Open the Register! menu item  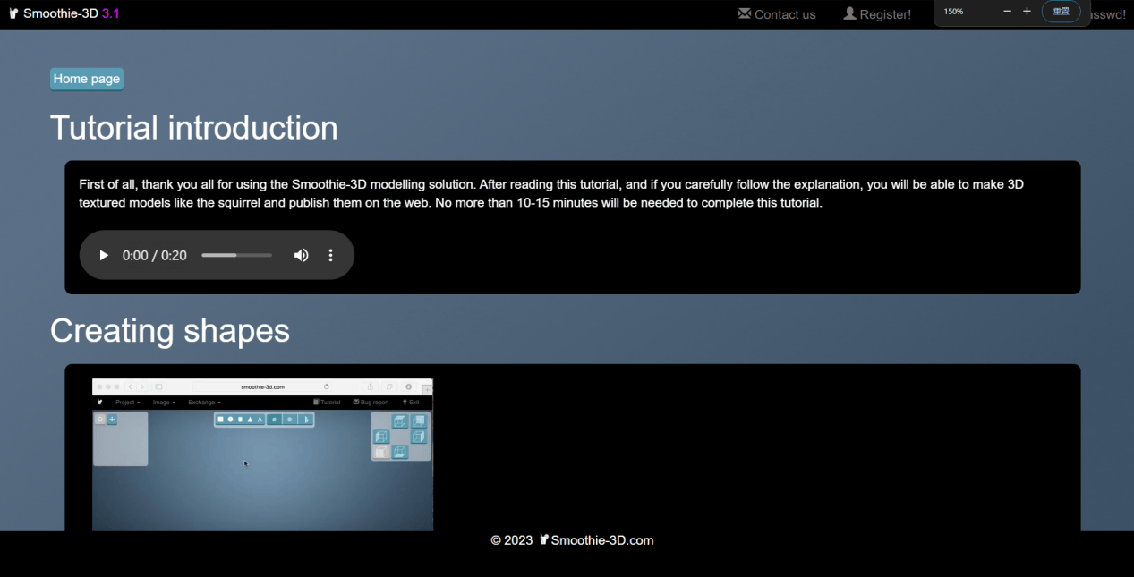click(x=884, y=14)
